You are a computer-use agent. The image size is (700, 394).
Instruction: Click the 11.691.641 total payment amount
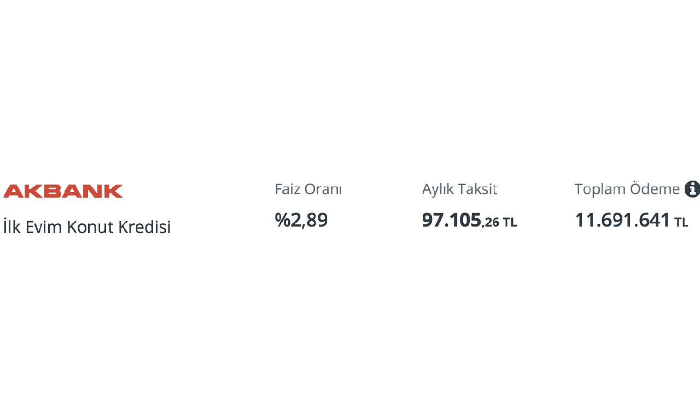coord(622,220)
